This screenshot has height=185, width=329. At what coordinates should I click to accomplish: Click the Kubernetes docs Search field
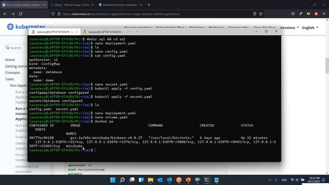[15, 48]
